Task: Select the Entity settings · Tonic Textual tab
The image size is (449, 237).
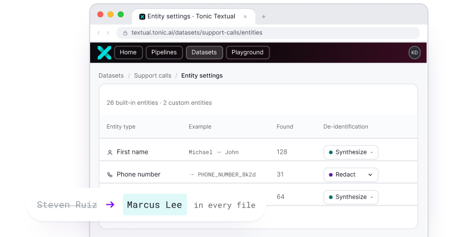Action: (x=193, y=17)
